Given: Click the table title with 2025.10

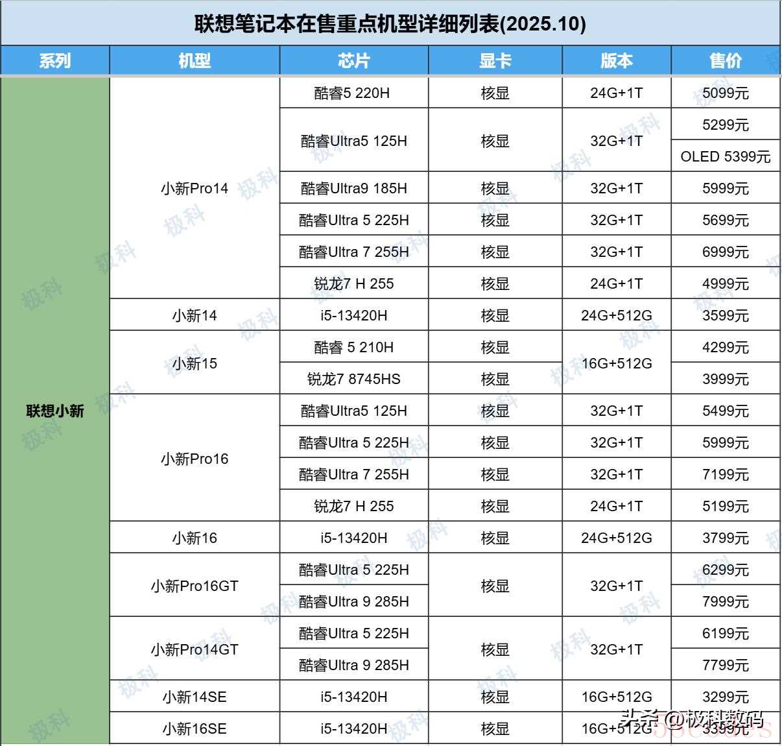Looking at the screenshot, I should point(390,24).
